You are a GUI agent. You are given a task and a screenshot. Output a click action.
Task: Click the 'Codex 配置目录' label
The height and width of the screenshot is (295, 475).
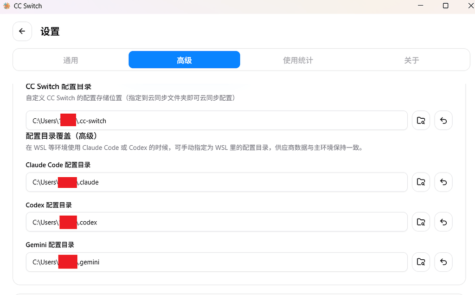tap(49, 205)
